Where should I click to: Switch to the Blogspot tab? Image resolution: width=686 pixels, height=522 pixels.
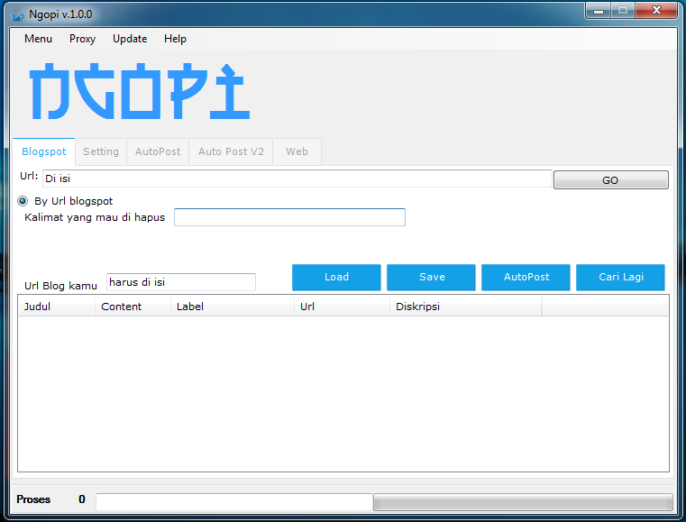click(44, 151)
